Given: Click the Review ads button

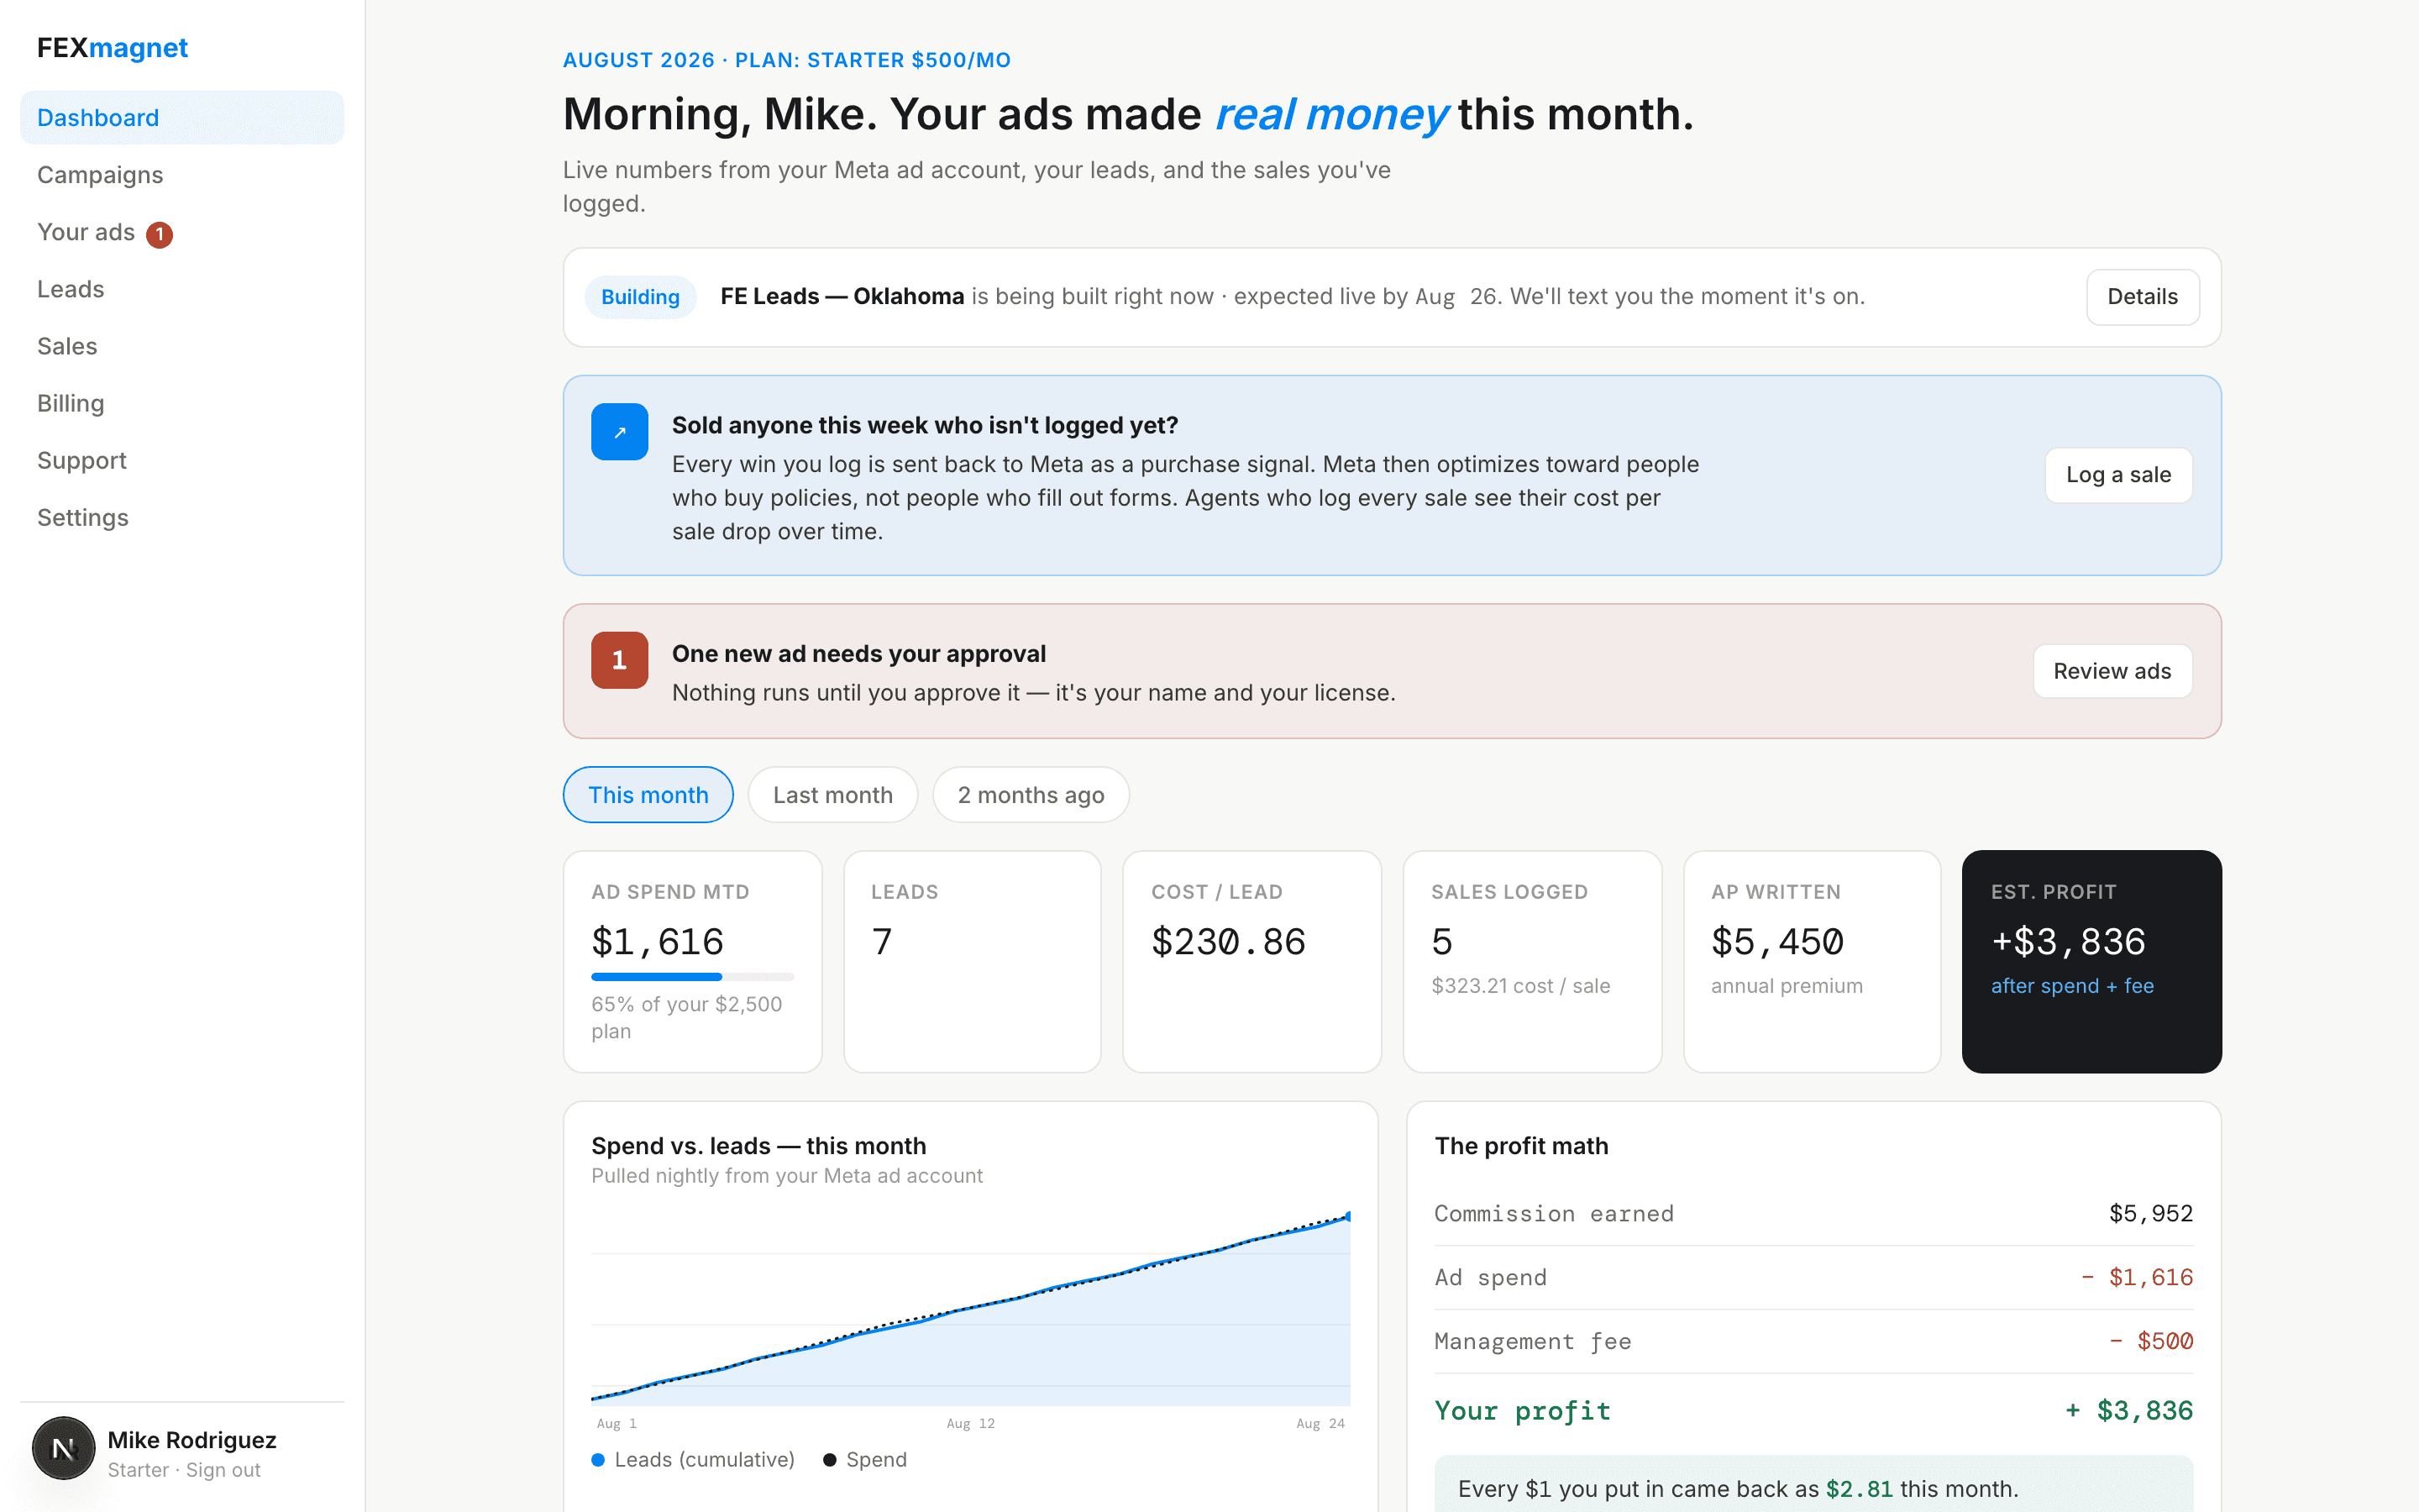Looking at the screenshot, I should click(x=2112, y=671).
